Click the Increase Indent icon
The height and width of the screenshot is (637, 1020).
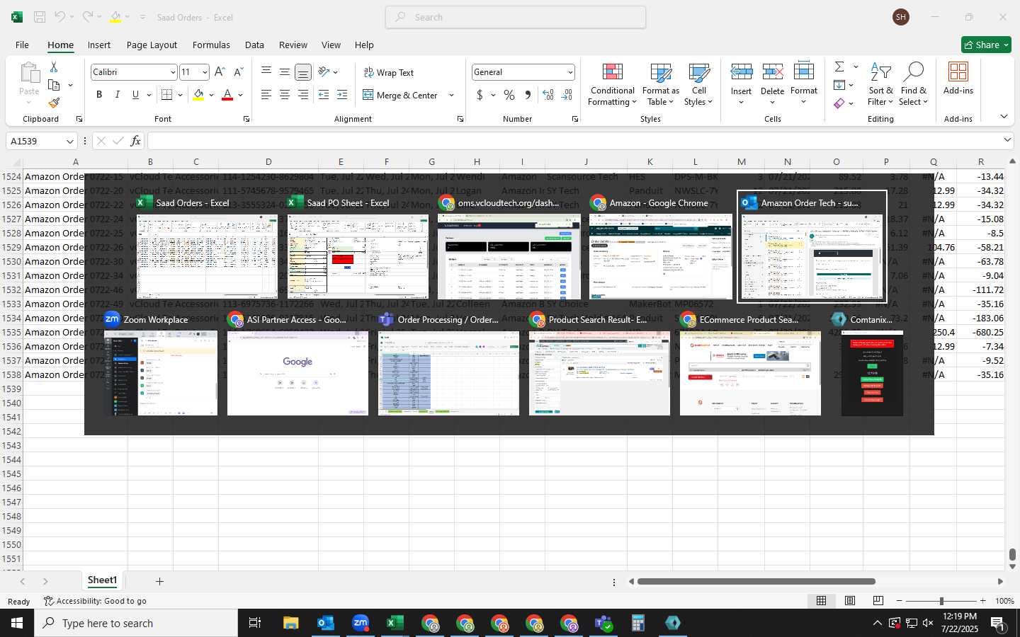342,95
